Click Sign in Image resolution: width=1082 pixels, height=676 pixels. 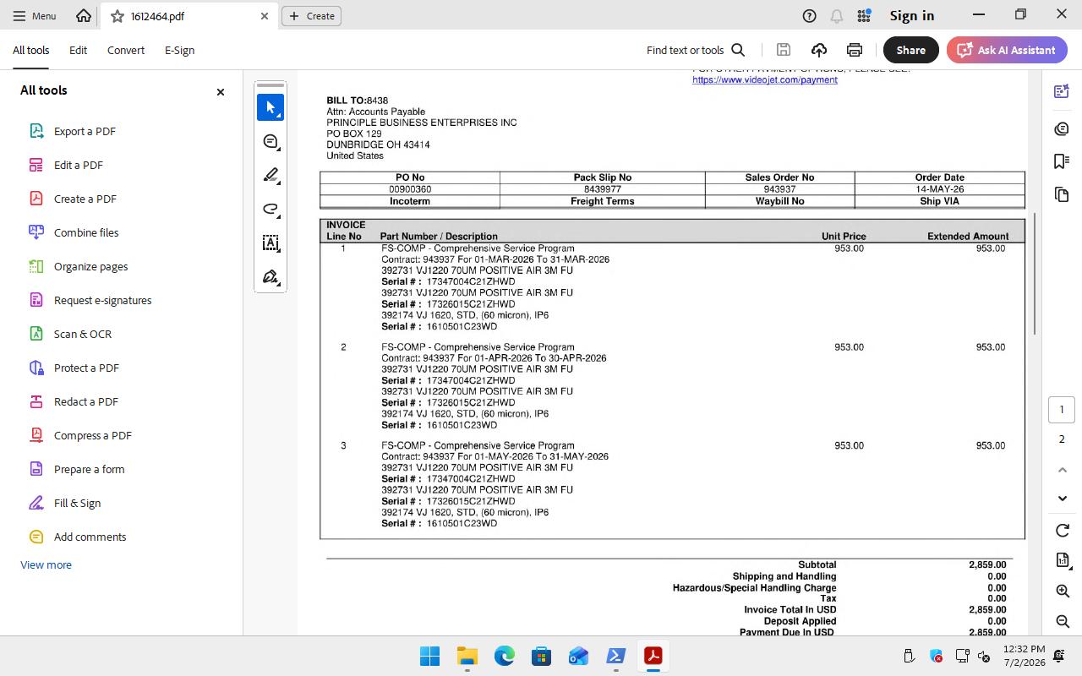pos(911,15)
